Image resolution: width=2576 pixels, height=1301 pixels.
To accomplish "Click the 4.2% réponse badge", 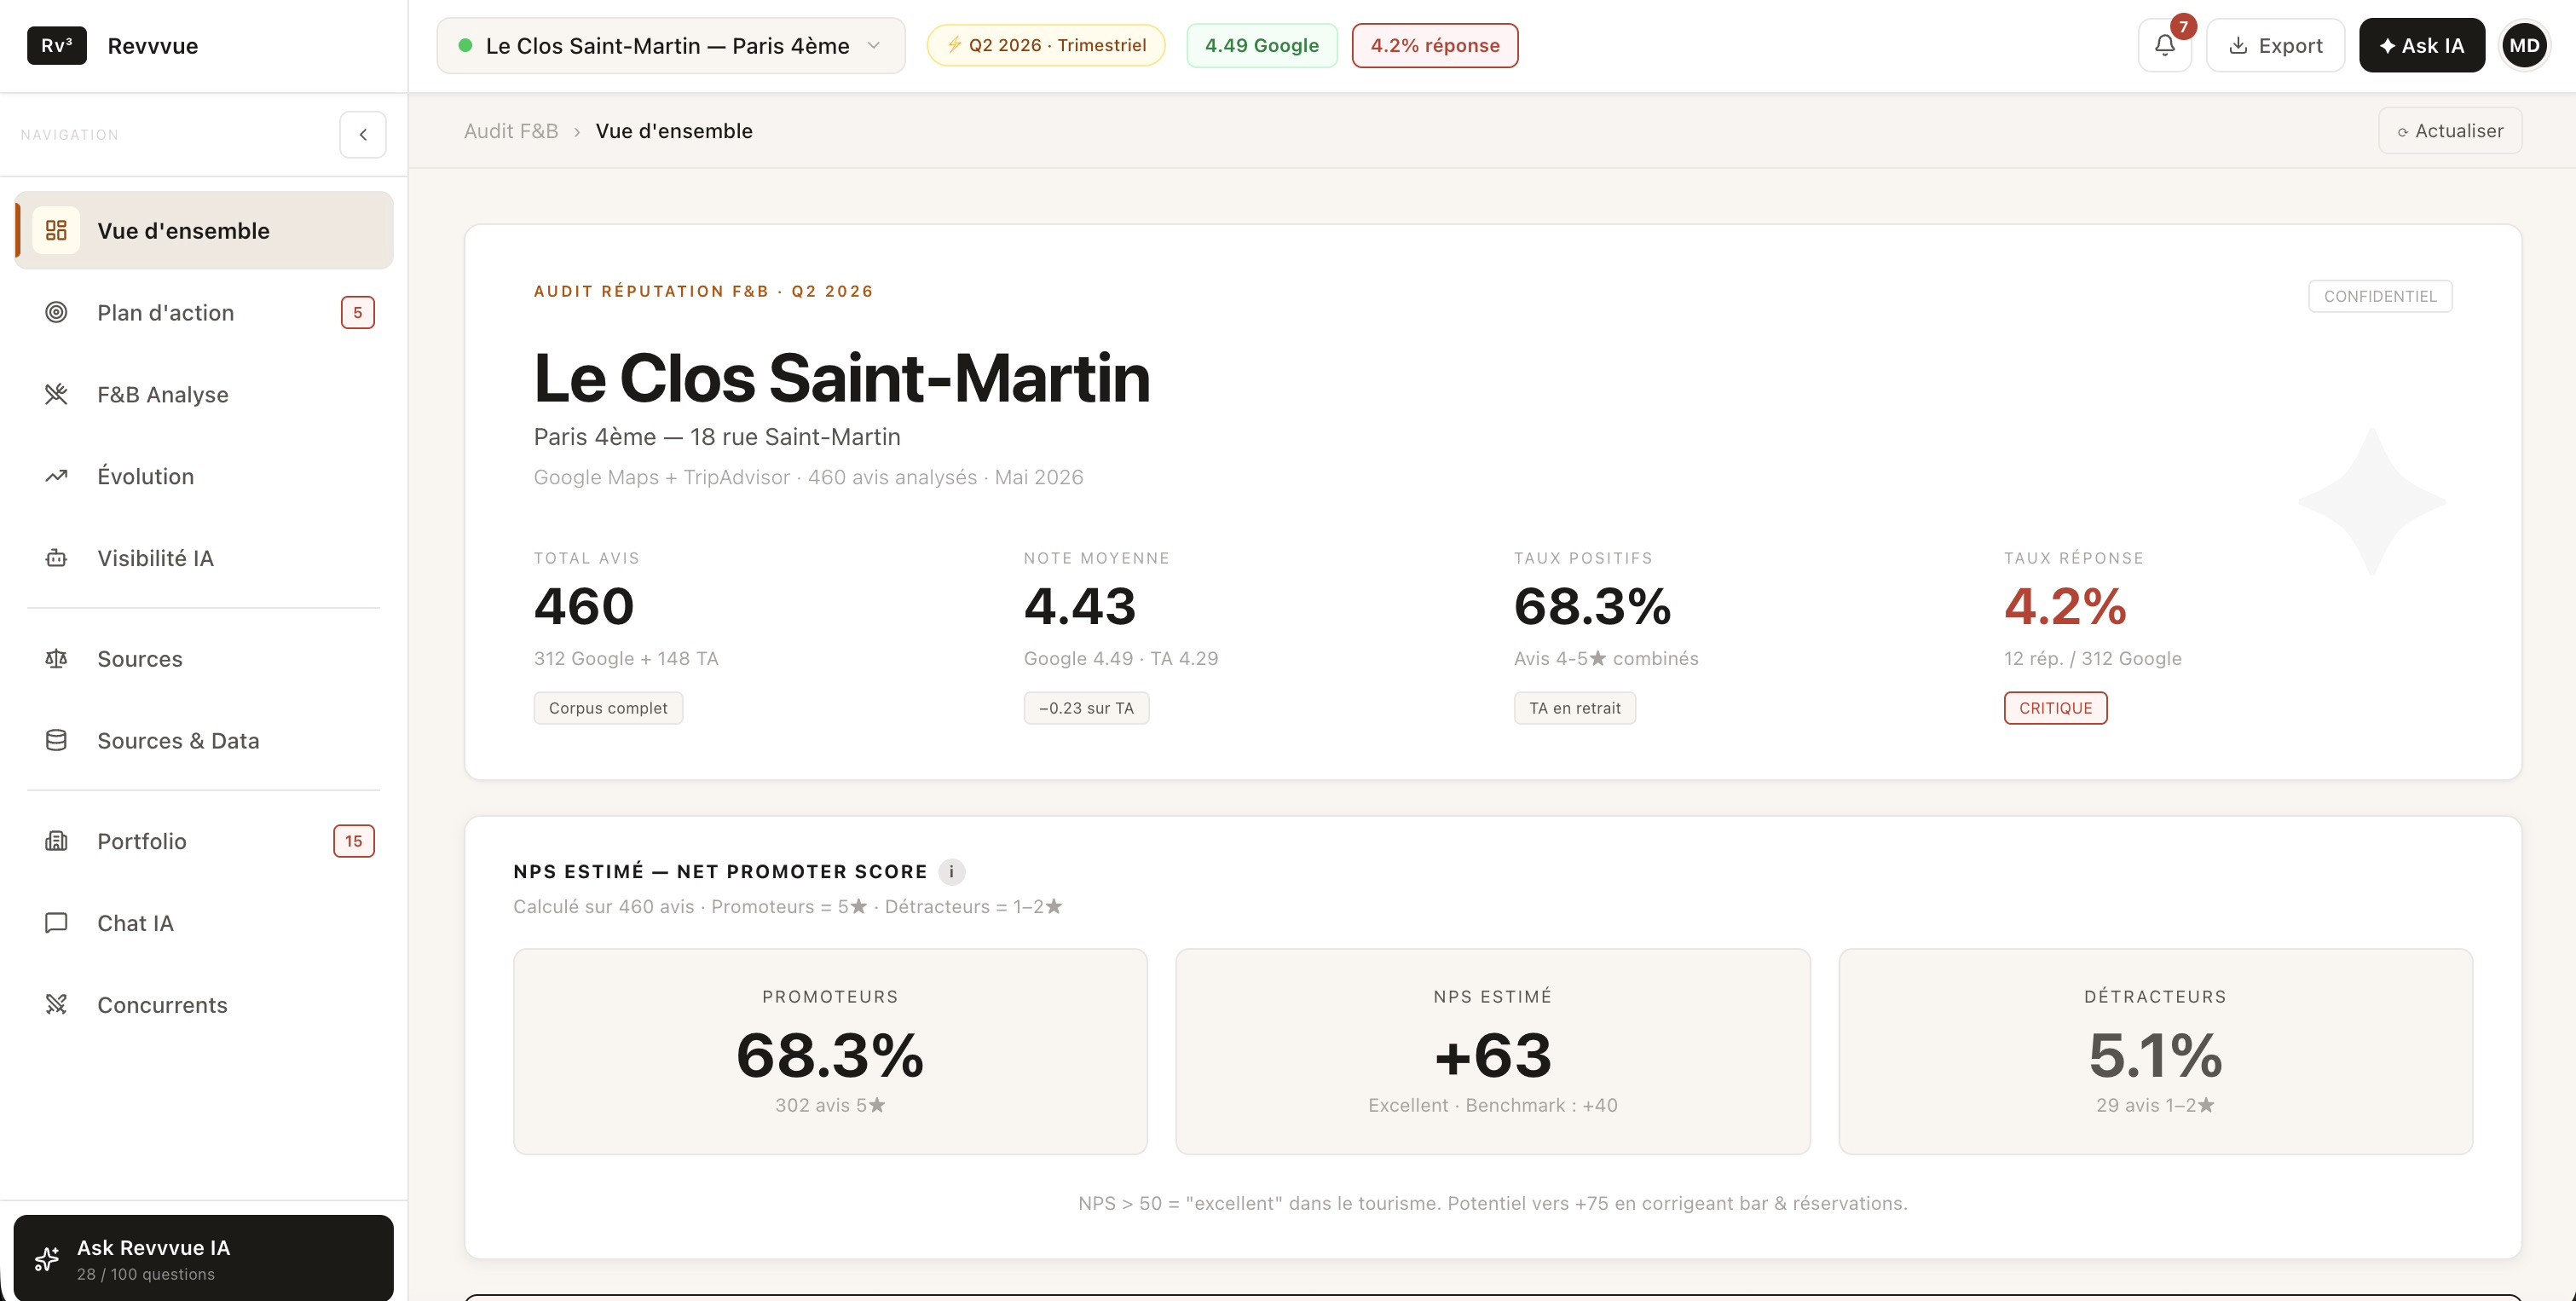I will (x=1435, y=45).
